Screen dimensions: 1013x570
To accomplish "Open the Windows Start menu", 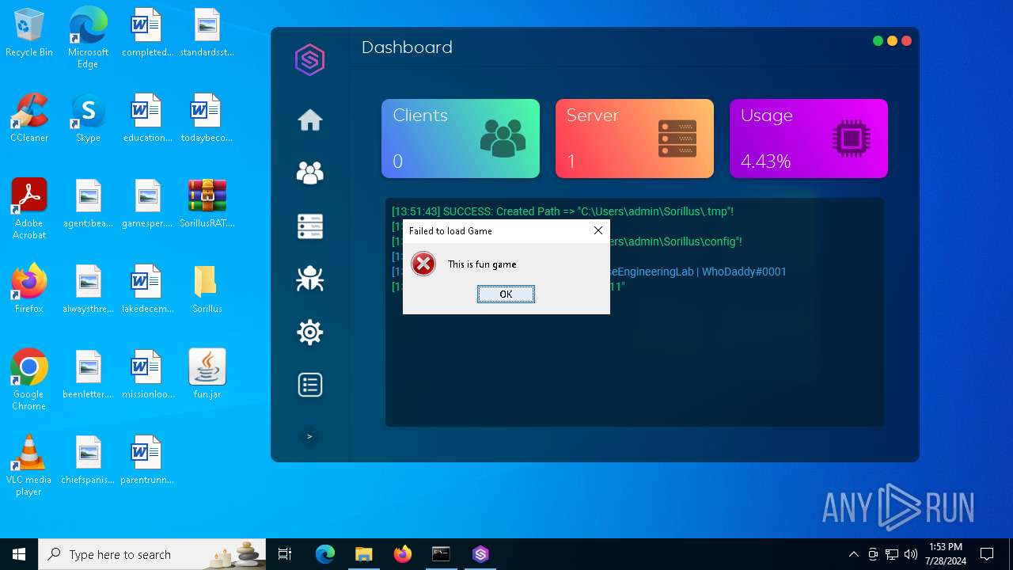I will 19,554.
